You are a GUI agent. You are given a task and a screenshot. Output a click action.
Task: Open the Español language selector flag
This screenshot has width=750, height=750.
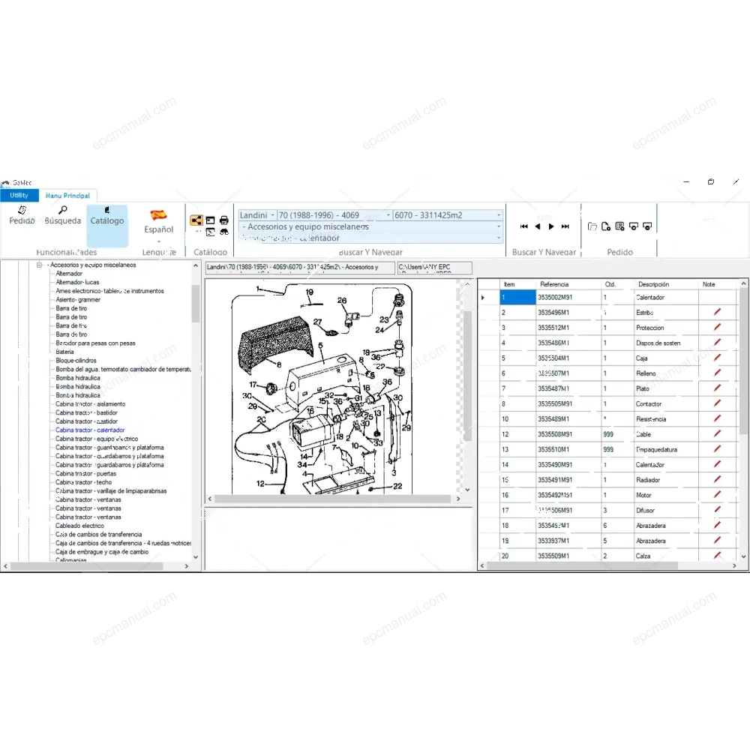click(158, 215)
